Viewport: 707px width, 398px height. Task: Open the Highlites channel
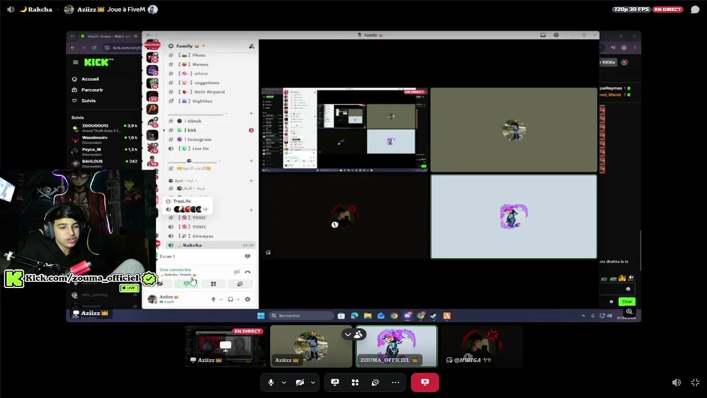pyautogui.click(x=210, y=101)
